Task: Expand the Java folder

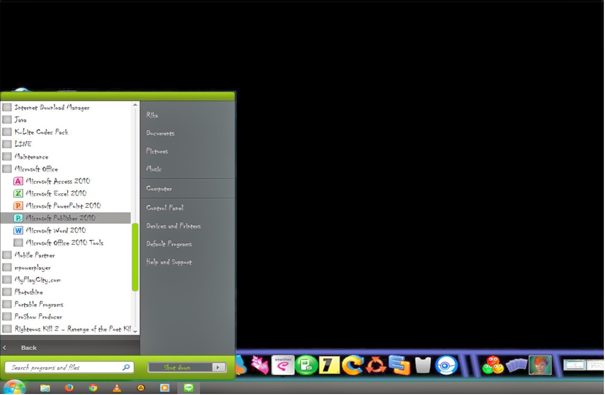Action: [x=14, y=120]
